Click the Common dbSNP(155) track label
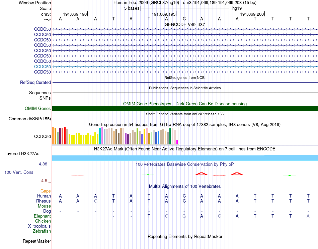318x249 pixels. pos(29,119)
